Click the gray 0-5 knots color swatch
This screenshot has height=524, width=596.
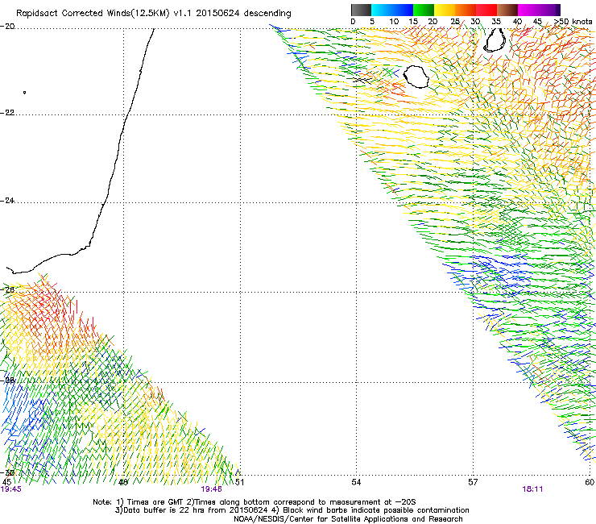coord(361,10)
